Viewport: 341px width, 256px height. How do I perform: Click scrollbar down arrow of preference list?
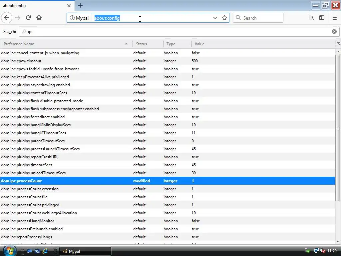tap(338, 241)
